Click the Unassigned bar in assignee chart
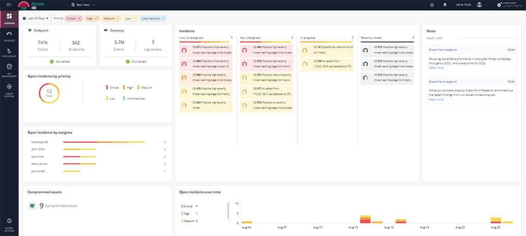Viewport: 526px width, 236px height. click(104, 142)
